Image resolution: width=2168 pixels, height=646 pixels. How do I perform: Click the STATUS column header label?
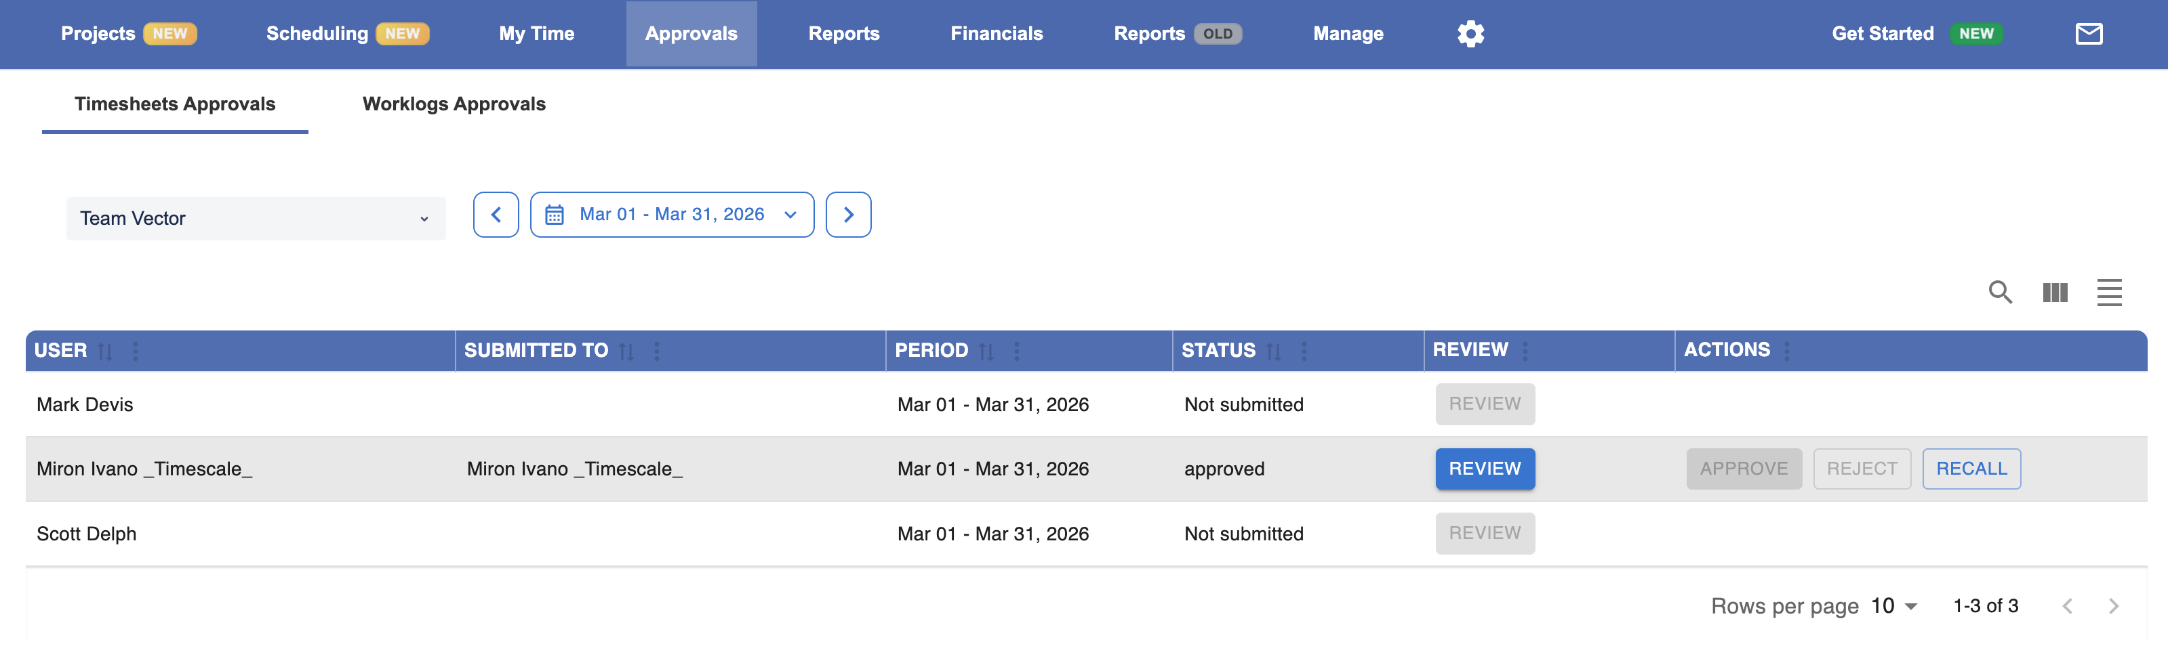[x=1218, y=351]
